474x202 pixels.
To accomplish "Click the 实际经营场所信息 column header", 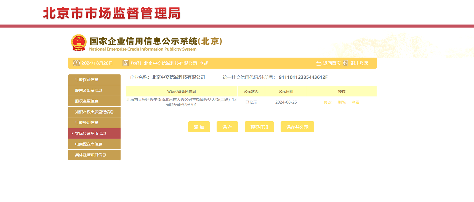I will (x=182, y=91).
